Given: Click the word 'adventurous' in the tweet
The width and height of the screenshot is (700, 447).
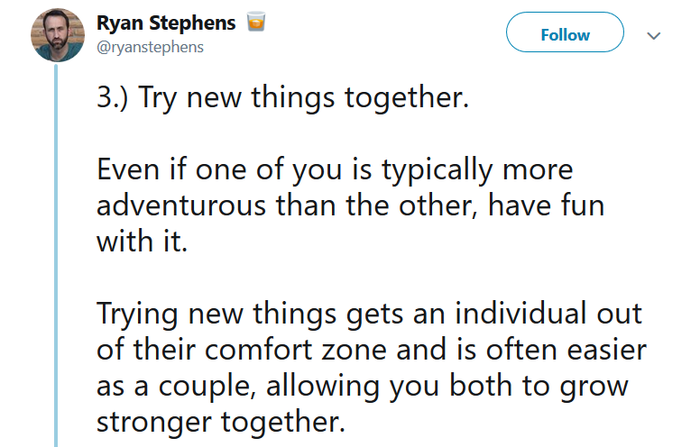Looking at the screenshot, I should [x=180, y=205].
